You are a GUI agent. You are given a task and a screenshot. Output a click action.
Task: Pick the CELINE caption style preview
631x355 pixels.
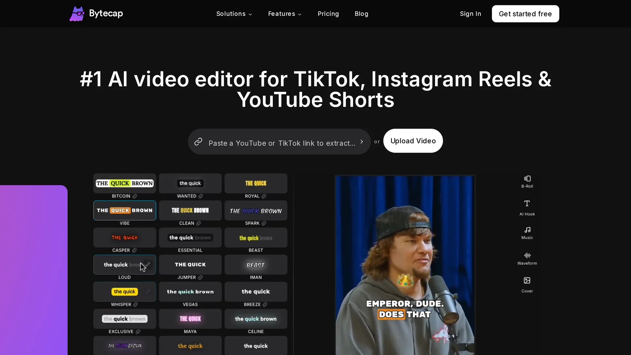coord(256,319)
